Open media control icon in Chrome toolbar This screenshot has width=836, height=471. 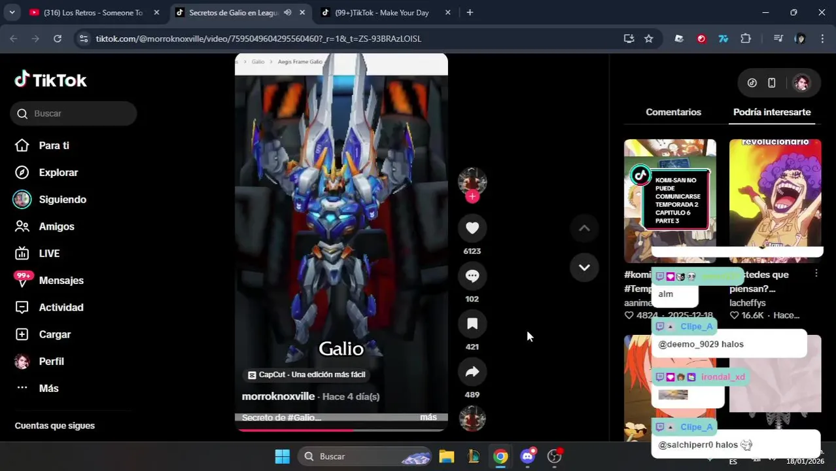tap(778, 39)
